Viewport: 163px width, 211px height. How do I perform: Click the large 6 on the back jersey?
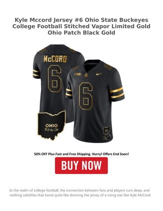(54, 79)
